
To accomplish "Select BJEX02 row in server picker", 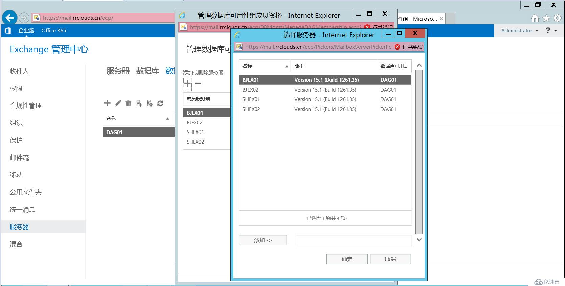I will [x=325, y=90].
